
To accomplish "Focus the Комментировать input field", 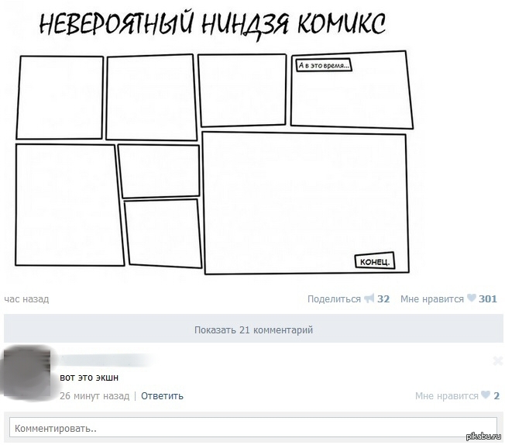I will coord(253,428).
